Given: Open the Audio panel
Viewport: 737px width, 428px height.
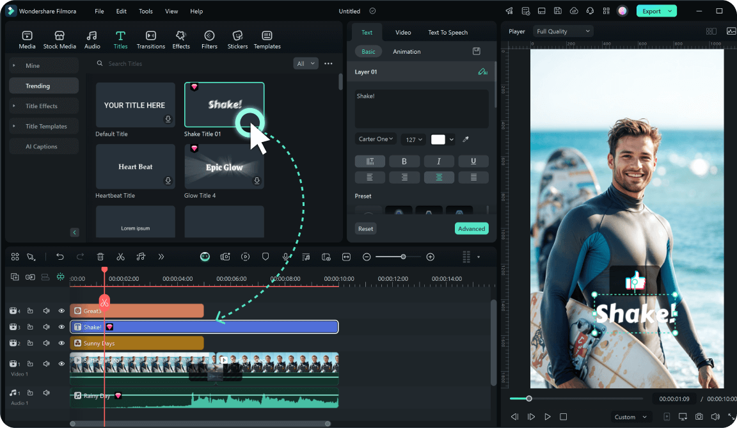Looking at the screenshot, I should [92, 40].
